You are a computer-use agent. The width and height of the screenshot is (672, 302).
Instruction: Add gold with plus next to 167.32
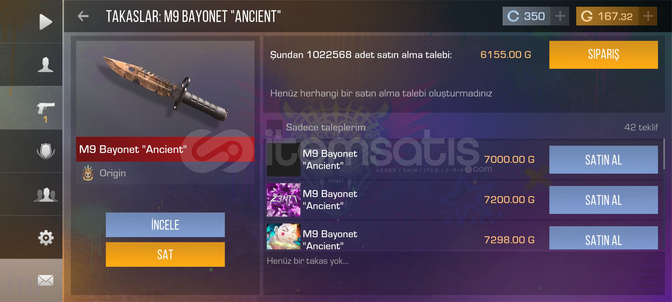click(x=648, y=16)
